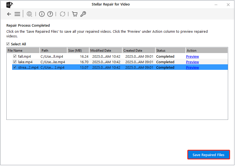Toggle the Select All checkbox

point(8,44)
